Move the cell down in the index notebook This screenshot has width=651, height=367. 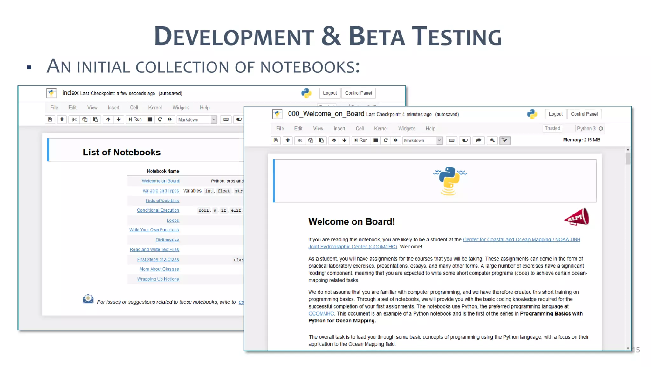pyautogui.click(x=119, y=119)
